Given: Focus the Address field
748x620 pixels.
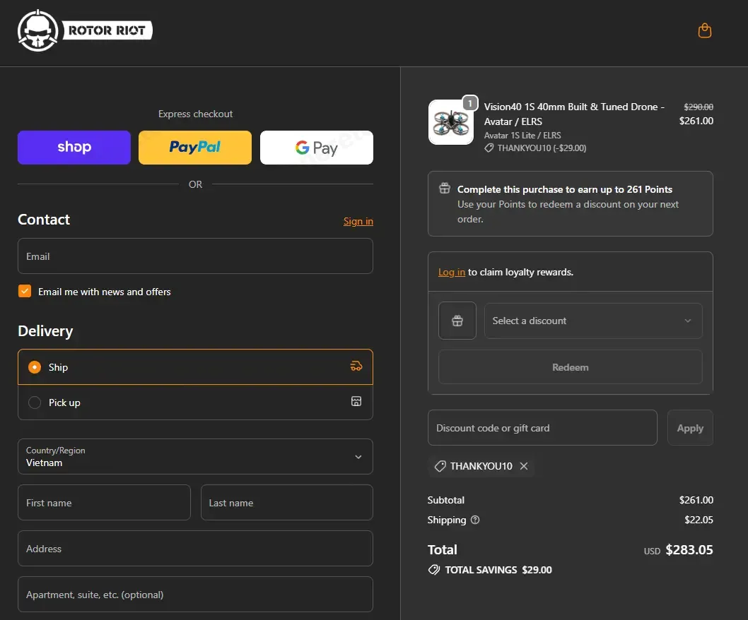Looking at the screenshot, I should point(195,549).
